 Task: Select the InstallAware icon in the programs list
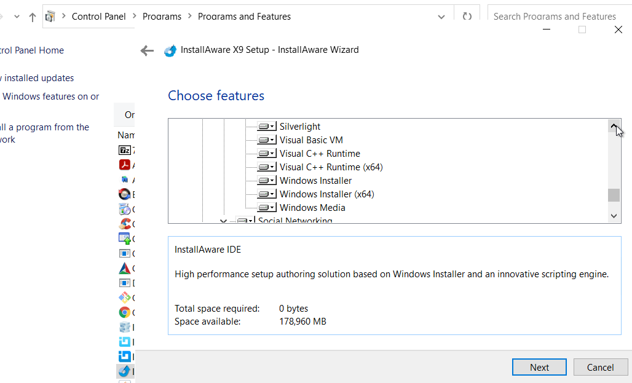(125, 371)
